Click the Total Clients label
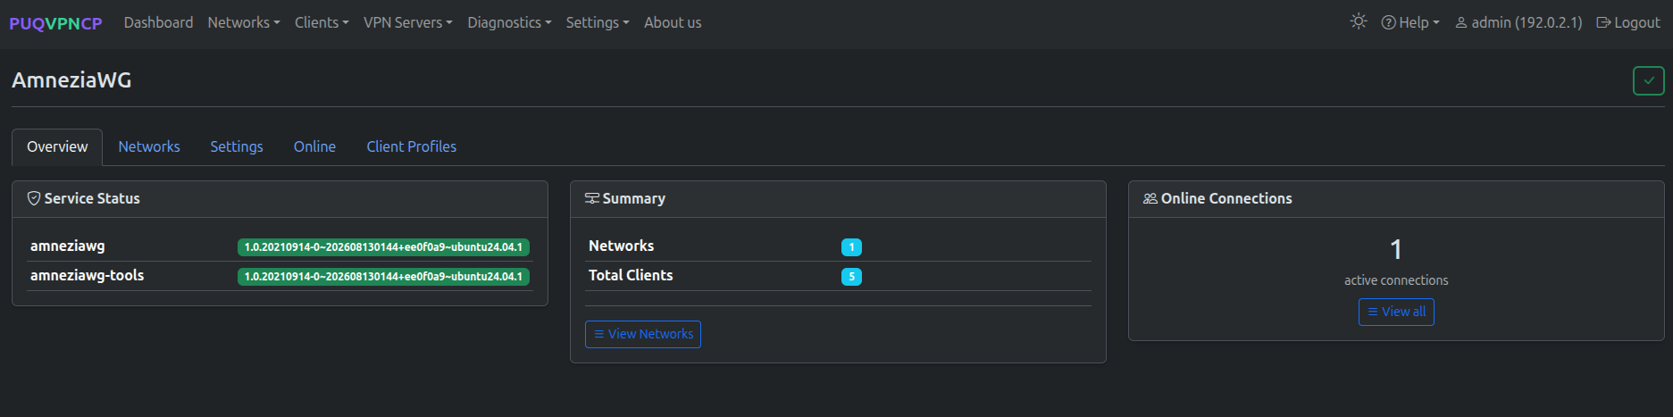 [631, 275]
